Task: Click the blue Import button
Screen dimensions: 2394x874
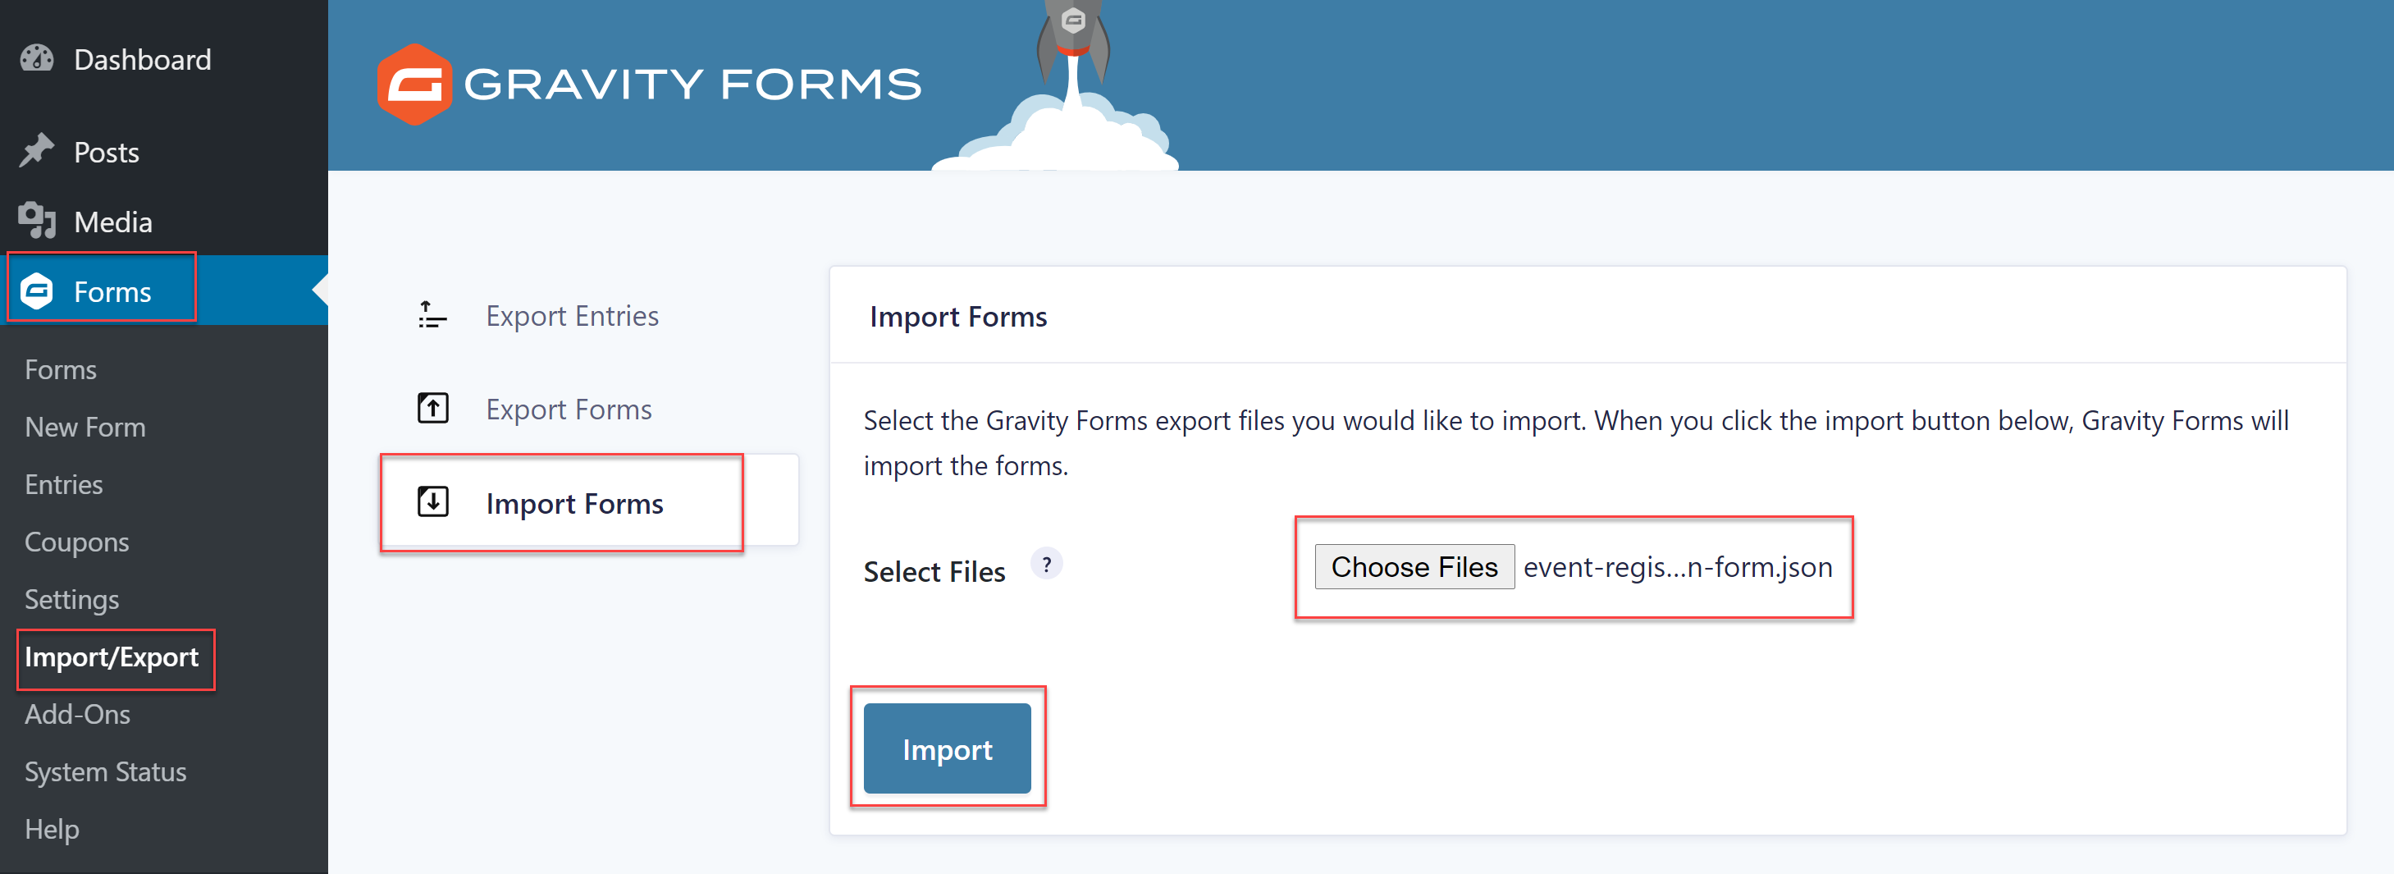Action: 947,748
